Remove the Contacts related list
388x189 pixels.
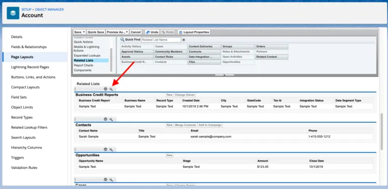[x=106, y=119]
